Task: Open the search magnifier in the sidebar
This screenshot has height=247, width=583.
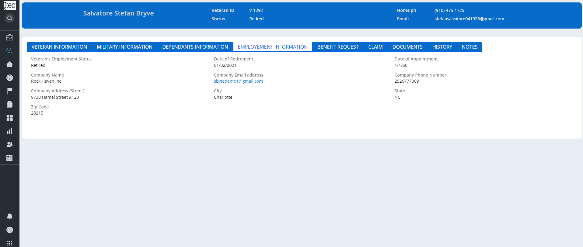Action: (10, 18)
